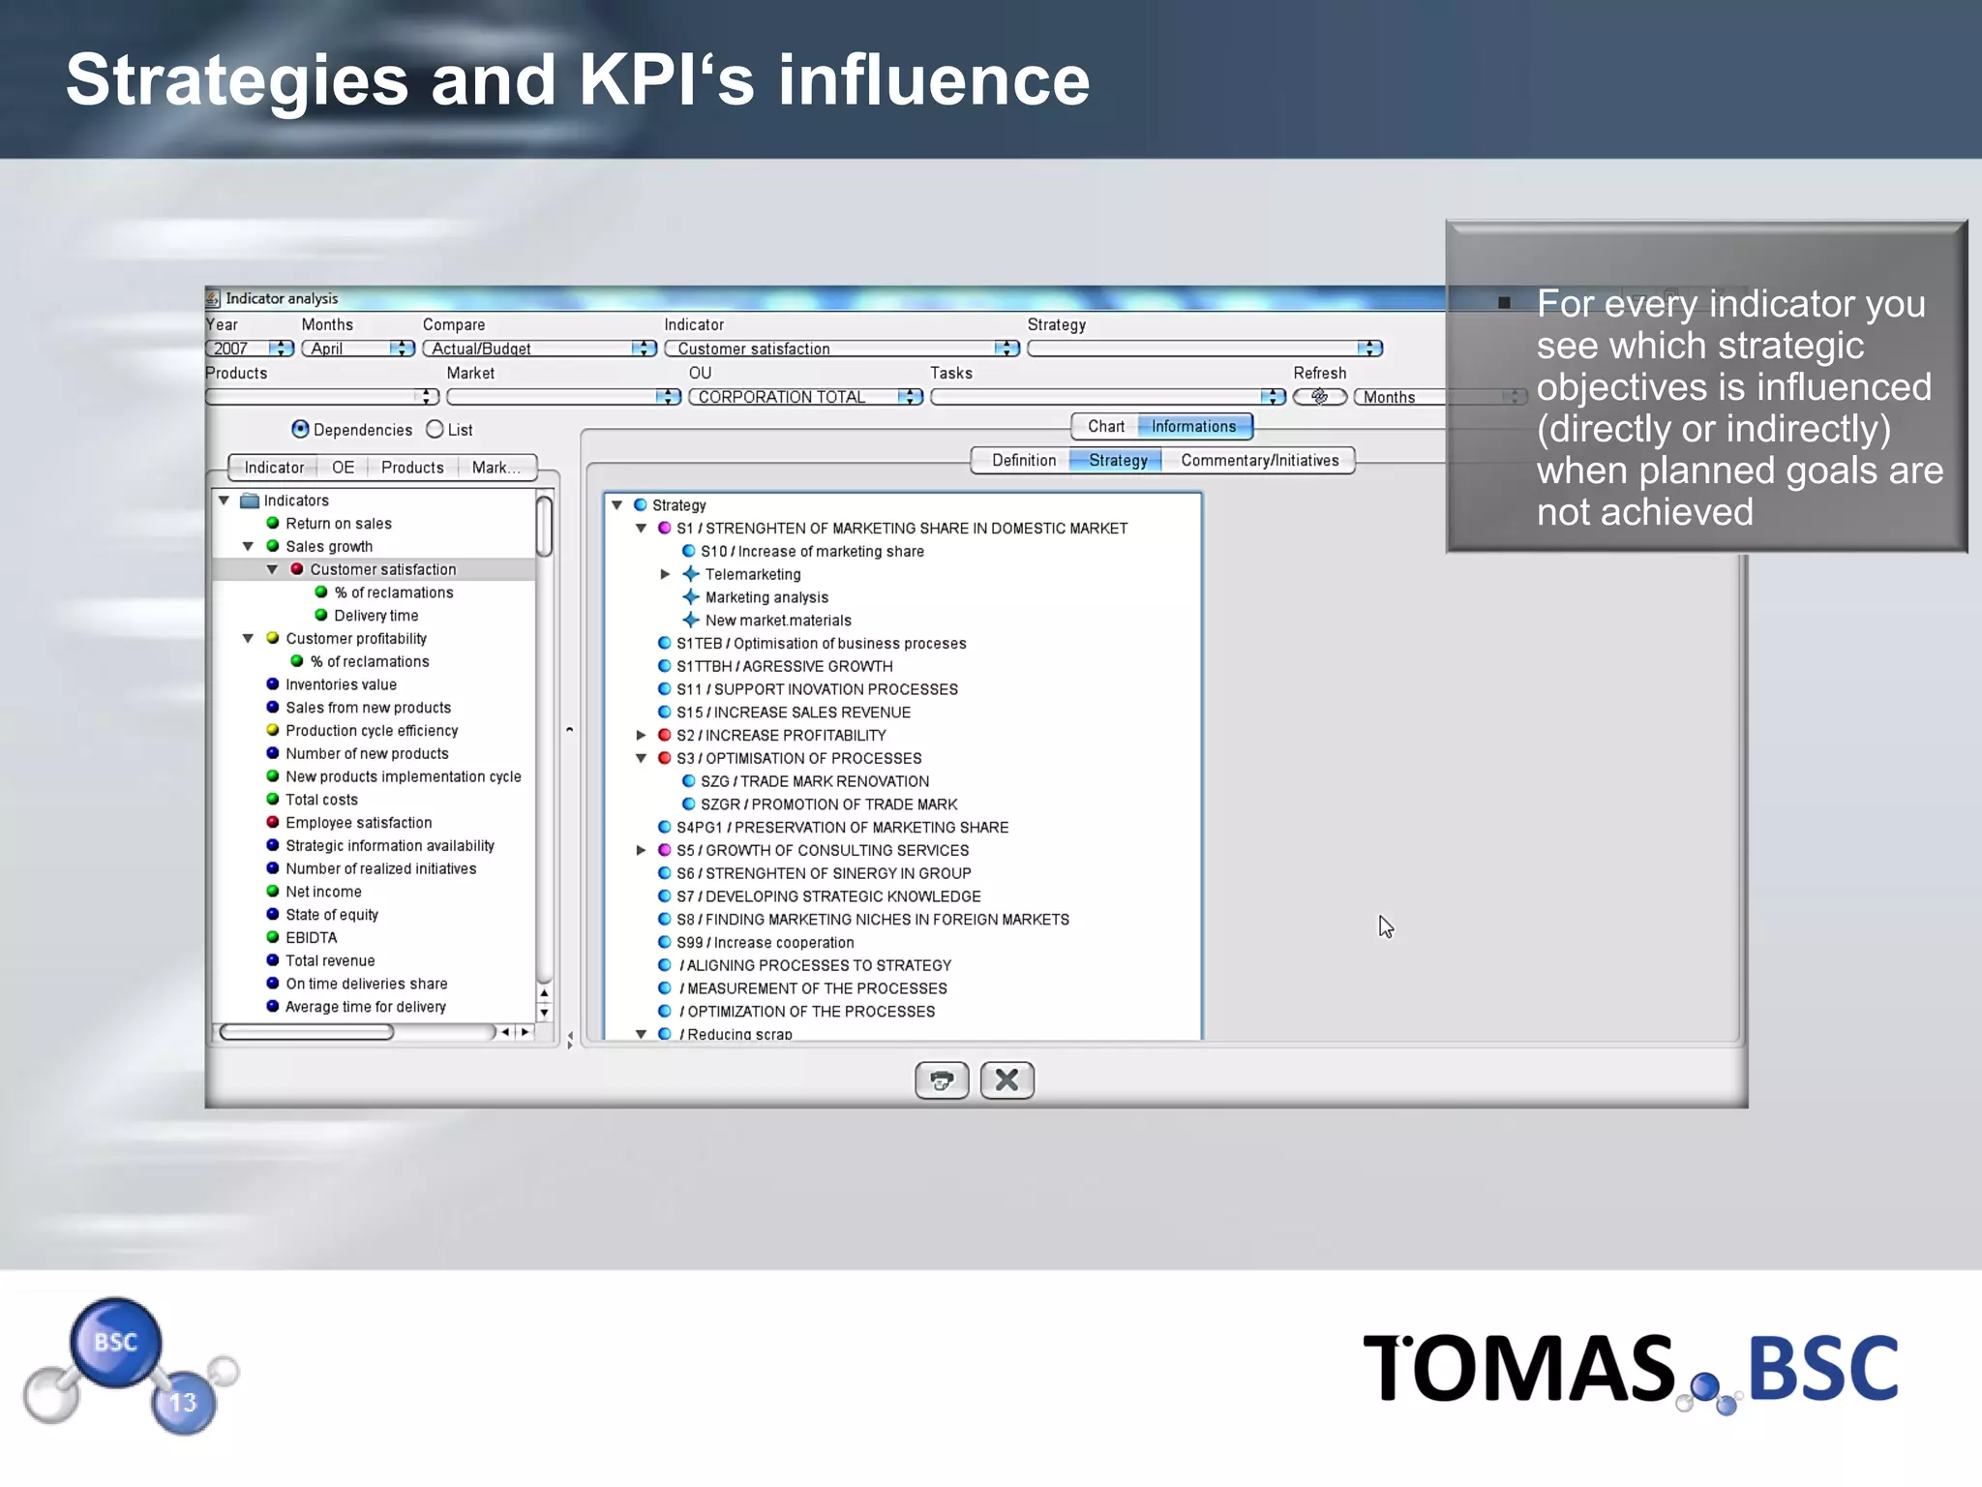Click the X close button at the bottom

point(1006,1079)
